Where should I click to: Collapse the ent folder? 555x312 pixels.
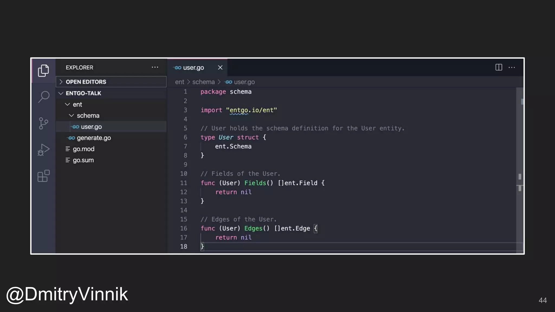[77, 105]
